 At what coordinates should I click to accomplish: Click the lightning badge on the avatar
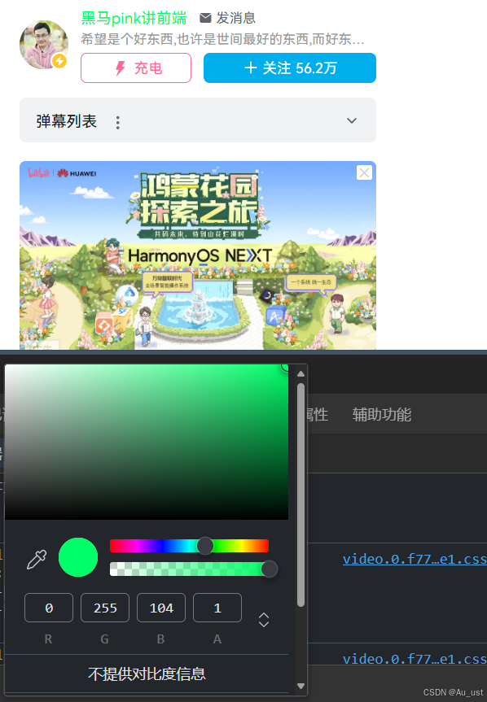click(x=59, y=61)
